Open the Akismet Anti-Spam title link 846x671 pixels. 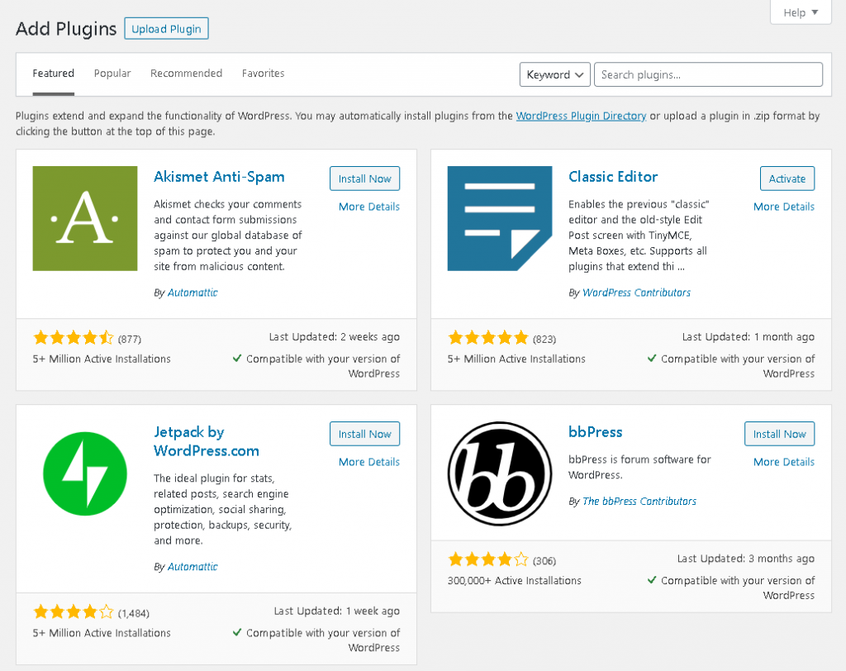[x=219, y=177]
